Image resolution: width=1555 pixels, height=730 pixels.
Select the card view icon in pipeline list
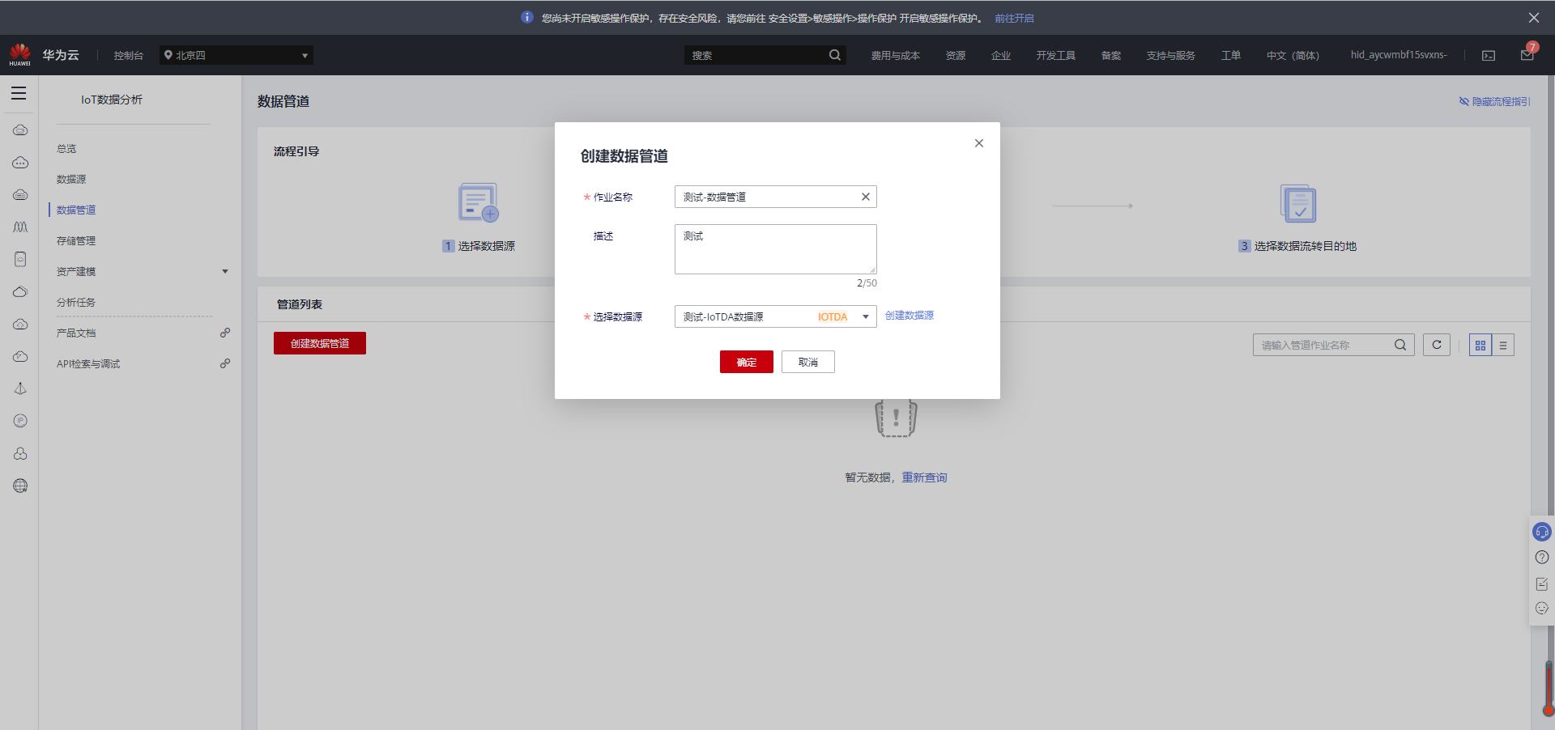(x=1480, y=344)
